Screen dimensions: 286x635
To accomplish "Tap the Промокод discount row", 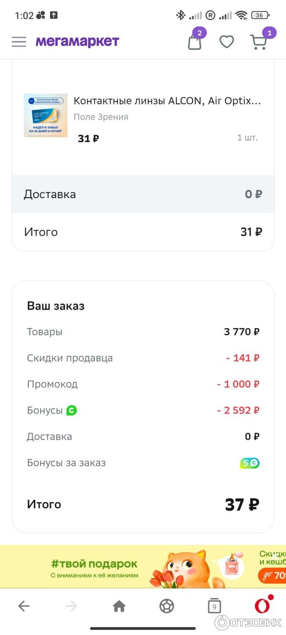I will point(143,384).
